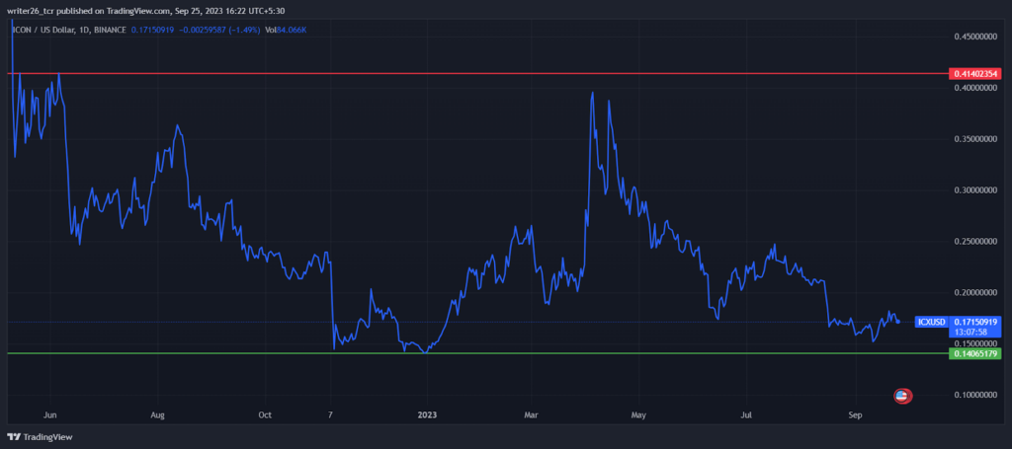
Task: Click the Oct label on time axis
Action: tap(265, 414)
